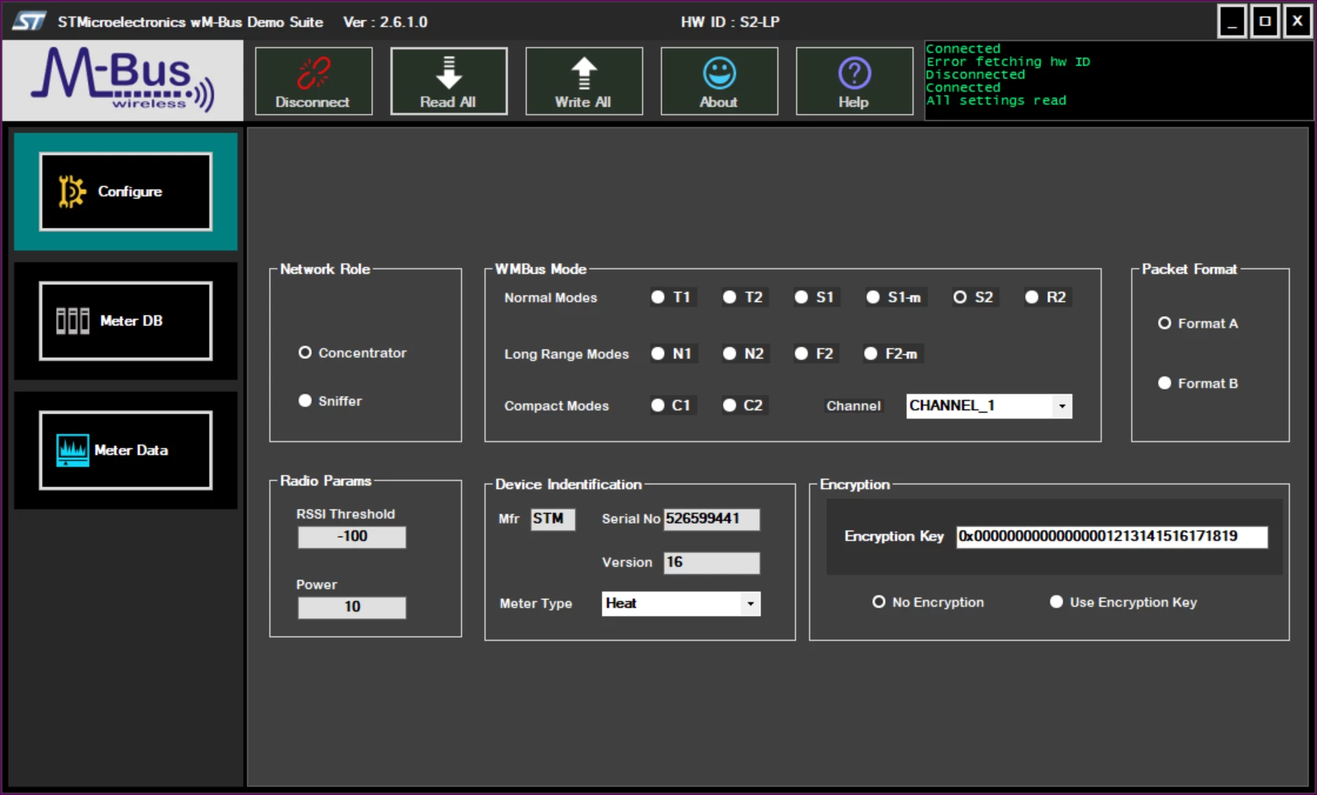
Task: Switch to Meter DB section
Action: [125, 321]
